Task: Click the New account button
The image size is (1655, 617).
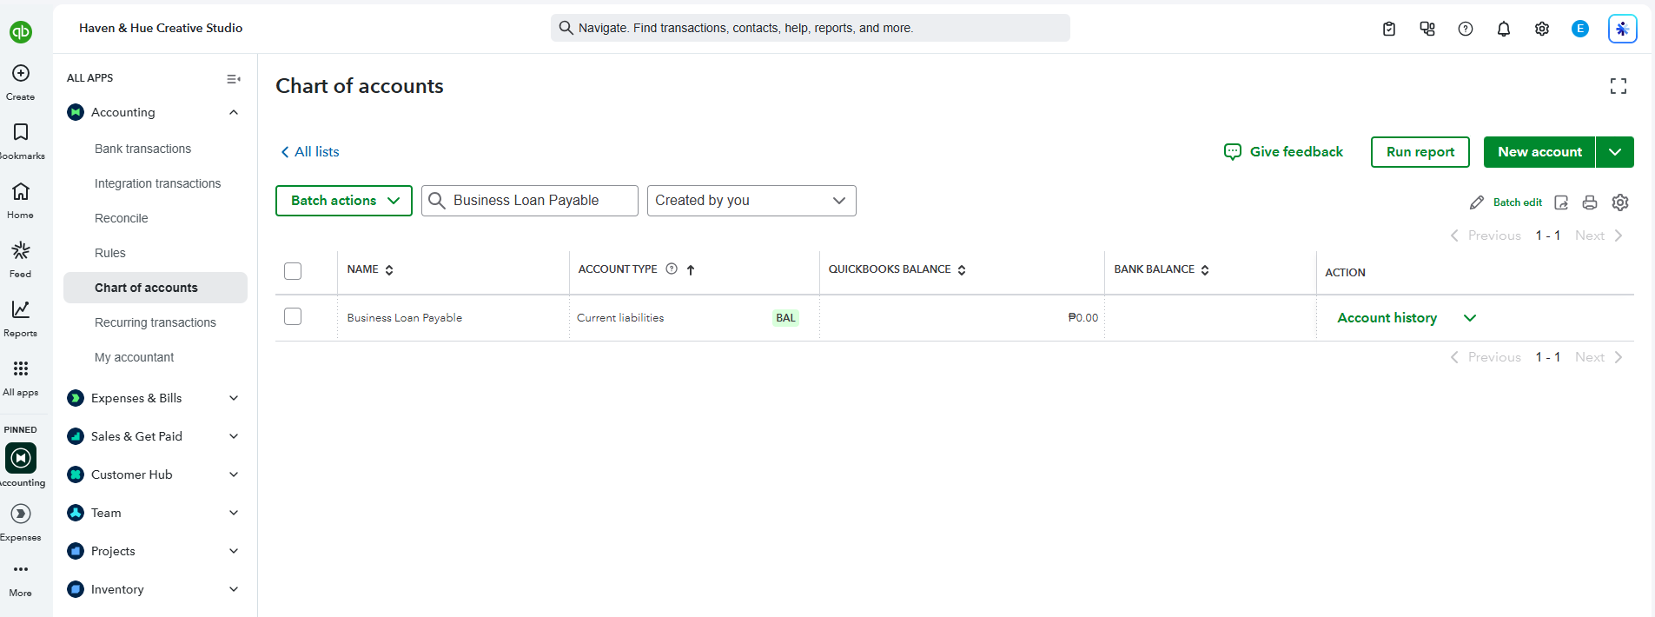Action: [x=1539, y=152]
